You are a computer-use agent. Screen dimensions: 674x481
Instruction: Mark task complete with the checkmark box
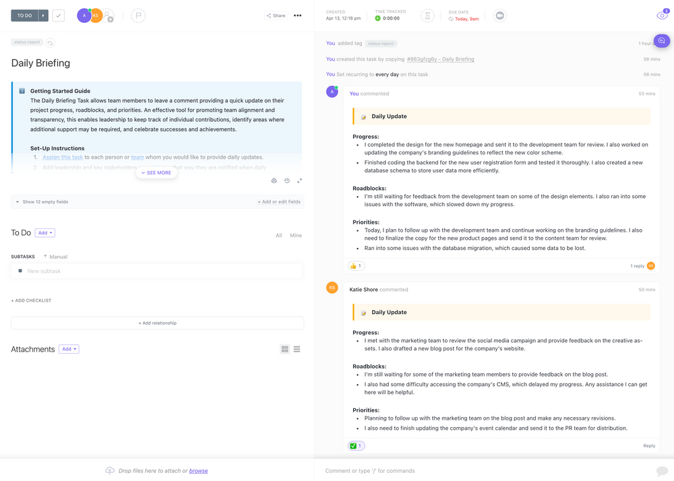pos(59,15)
